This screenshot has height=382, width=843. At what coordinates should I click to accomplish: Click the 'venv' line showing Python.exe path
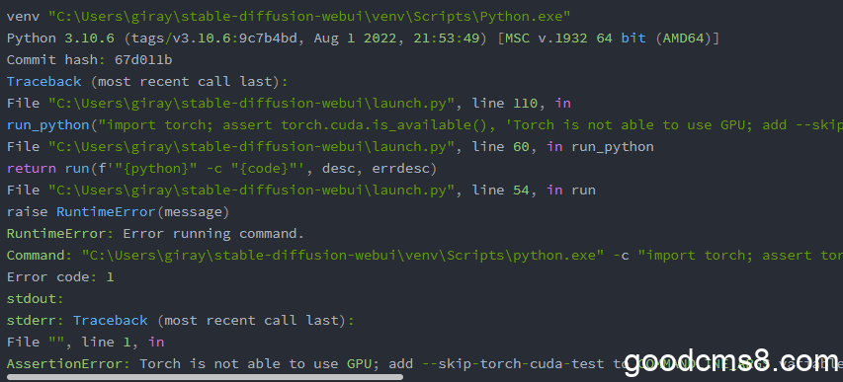coord(289,17)
